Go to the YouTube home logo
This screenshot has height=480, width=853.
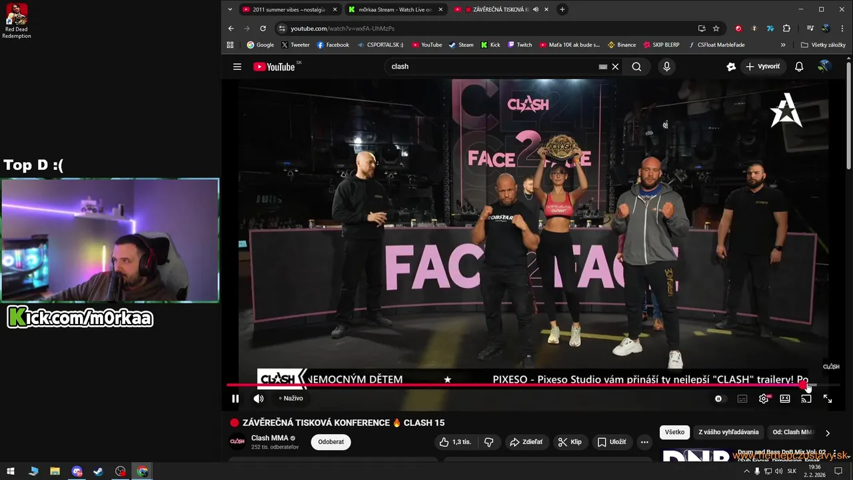click(x=274, y=67)
